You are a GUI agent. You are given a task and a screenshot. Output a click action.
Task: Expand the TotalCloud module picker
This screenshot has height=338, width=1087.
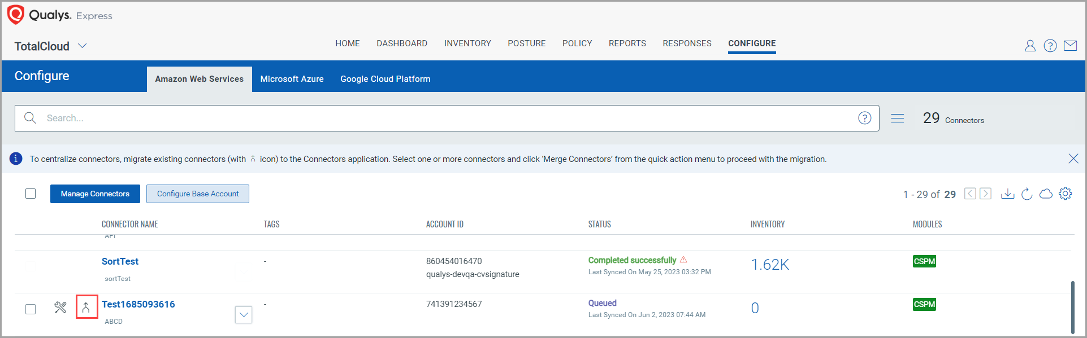[83, 46]
